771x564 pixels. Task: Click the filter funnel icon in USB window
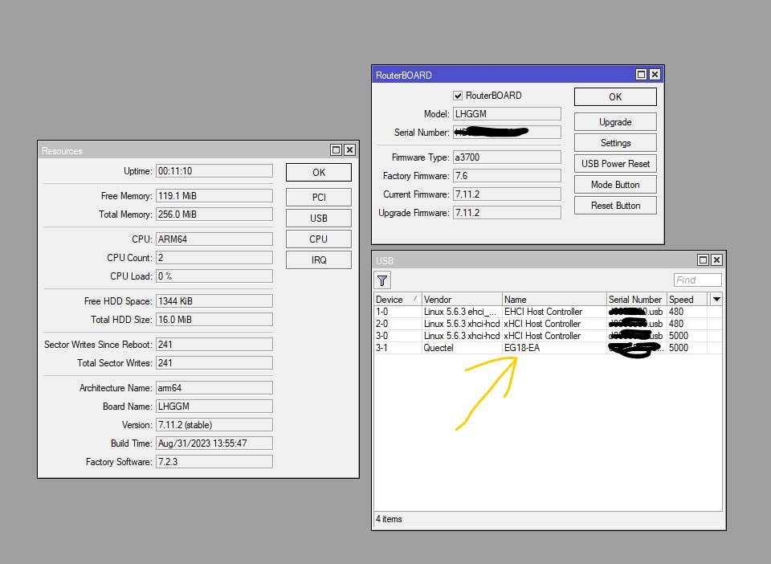pos(382,280)
